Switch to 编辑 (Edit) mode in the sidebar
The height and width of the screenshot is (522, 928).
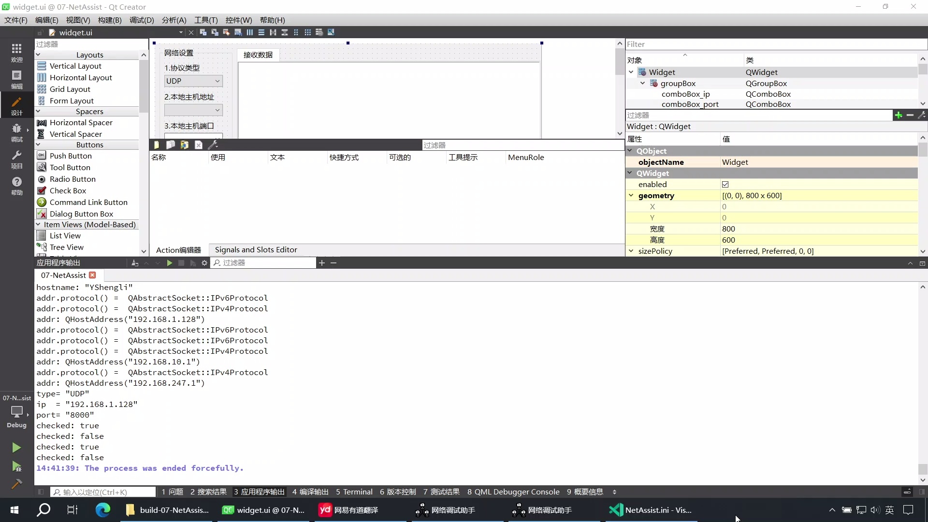pyautogui.click(x=16, y=79)
